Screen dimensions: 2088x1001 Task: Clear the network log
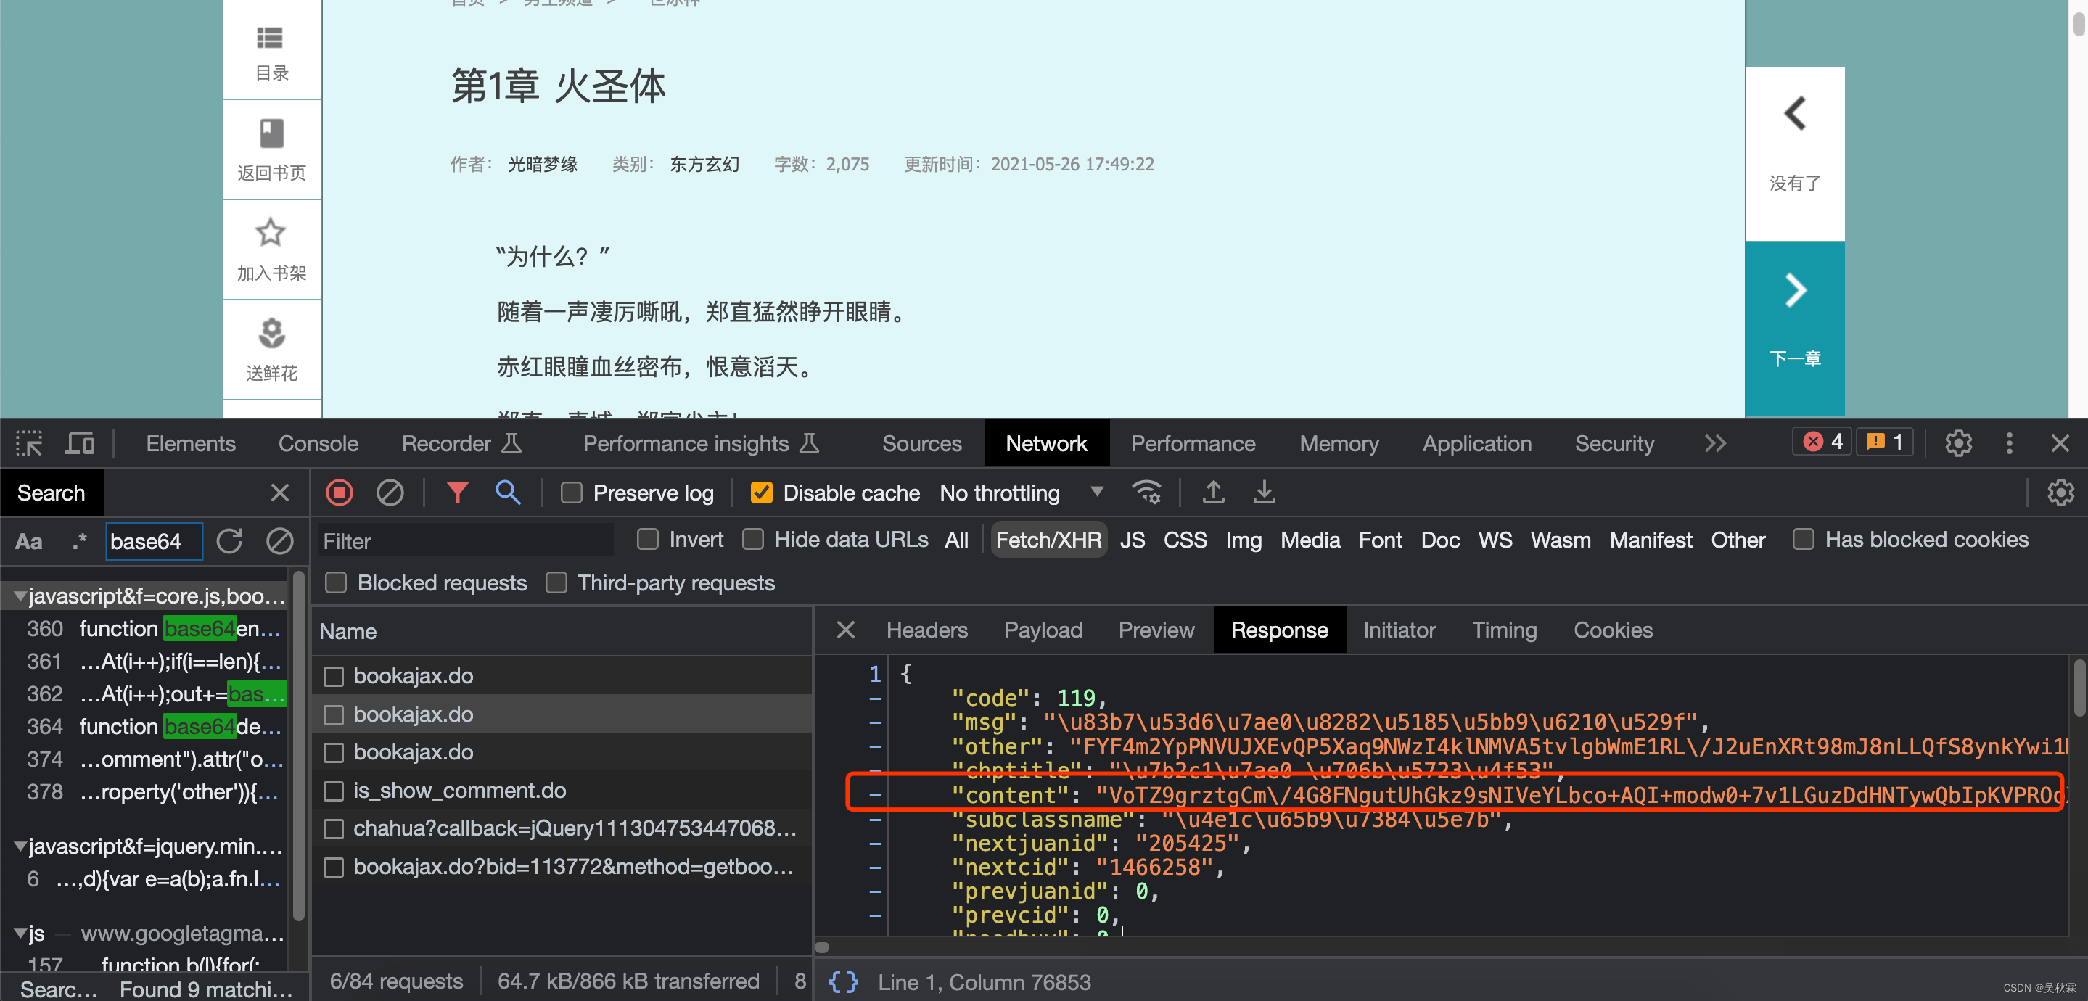click(390, 493)
